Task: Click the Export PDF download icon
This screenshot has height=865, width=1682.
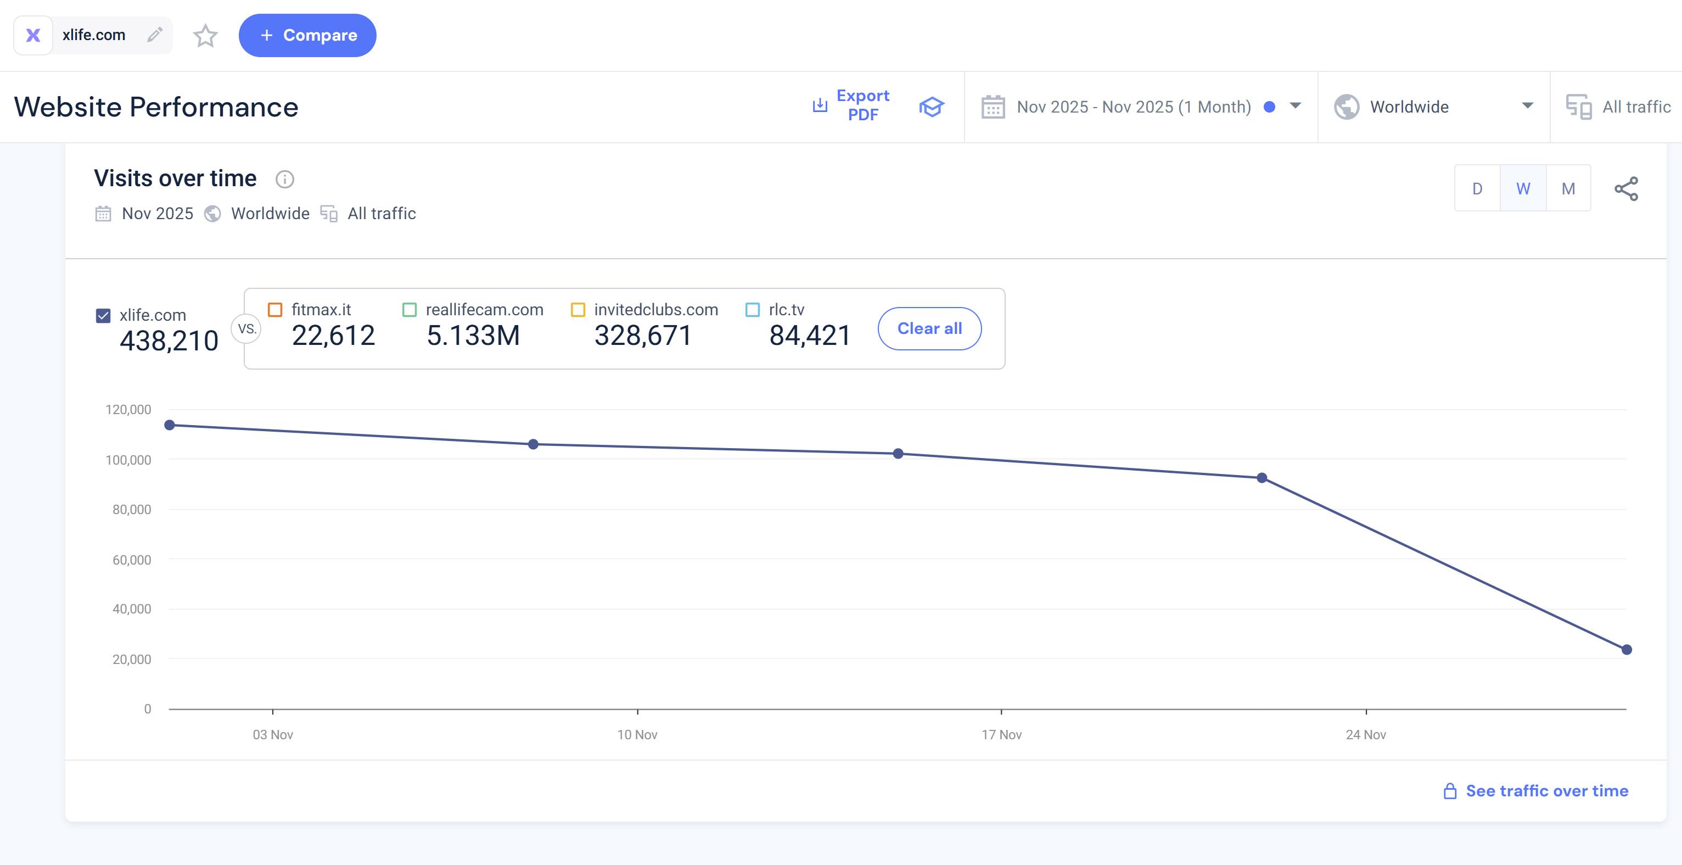Action: (820, 105)
